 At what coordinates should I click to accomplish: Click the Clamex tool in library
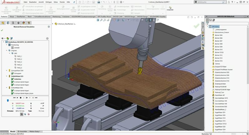(217, 64)
